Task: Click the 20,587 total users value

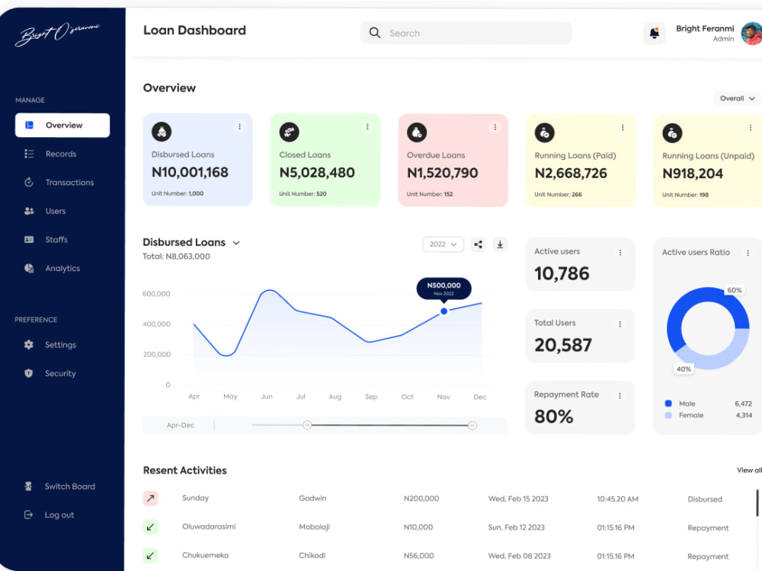Action: click(x=563, y=345)
